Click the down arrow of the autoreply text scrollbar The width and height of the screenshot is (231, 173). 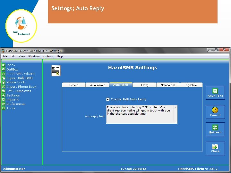(x=175, y=121)
